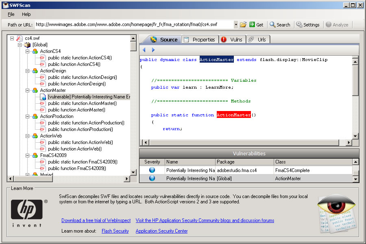
Task: Switch to the Source tab
Action: point(163,39)
